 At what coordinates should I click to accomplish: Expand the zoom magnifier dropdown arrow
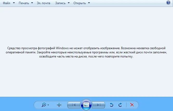pos(48,105)
